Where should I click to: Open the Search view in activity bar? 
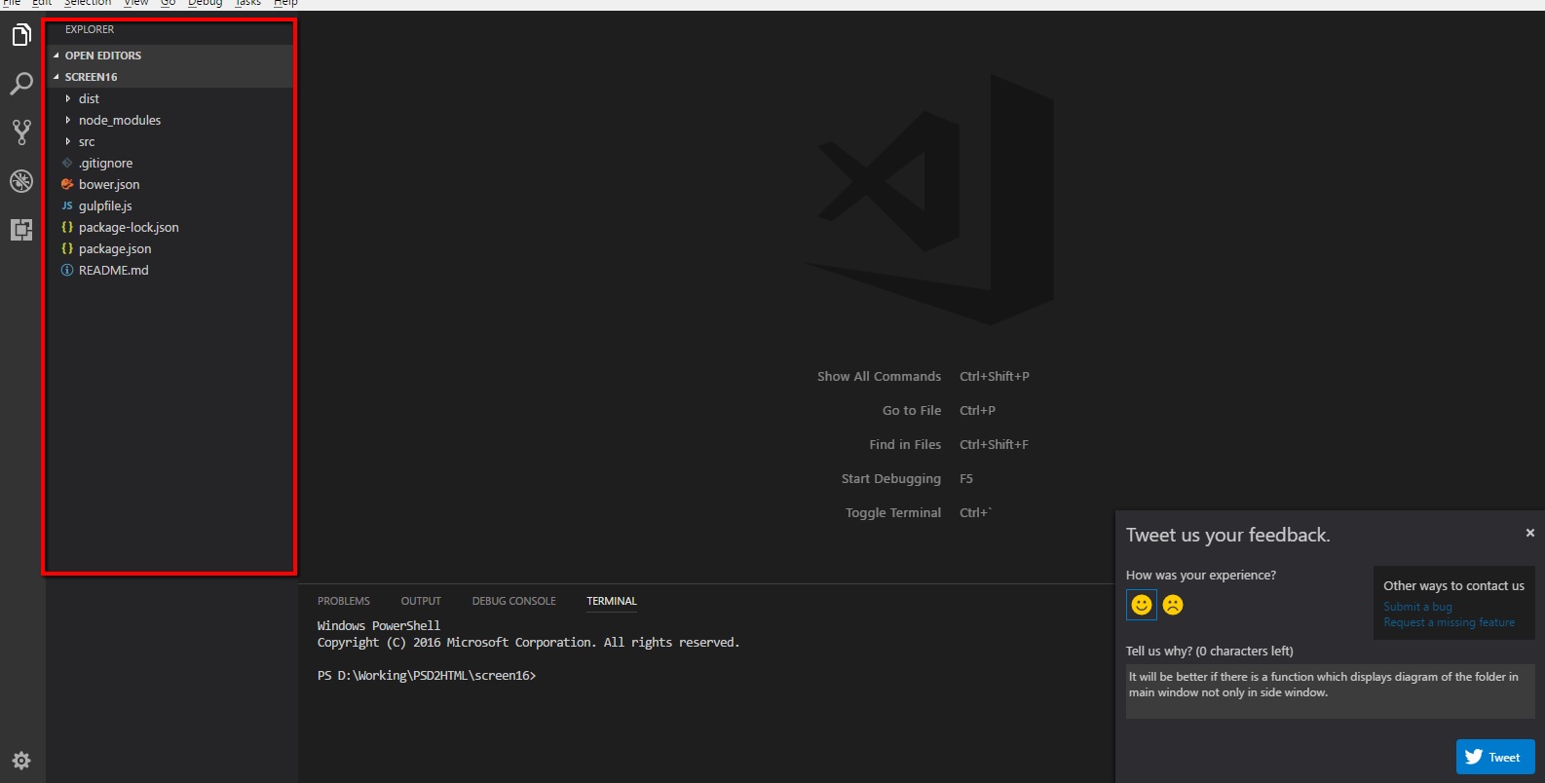(21, 84)
